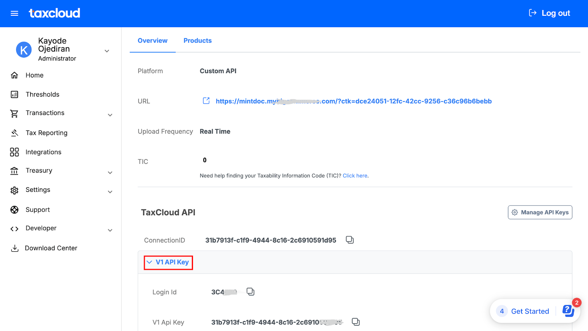Screen dimensions: 588x331
Task: Switch to the Overview tab
Action: coord(153,40)
